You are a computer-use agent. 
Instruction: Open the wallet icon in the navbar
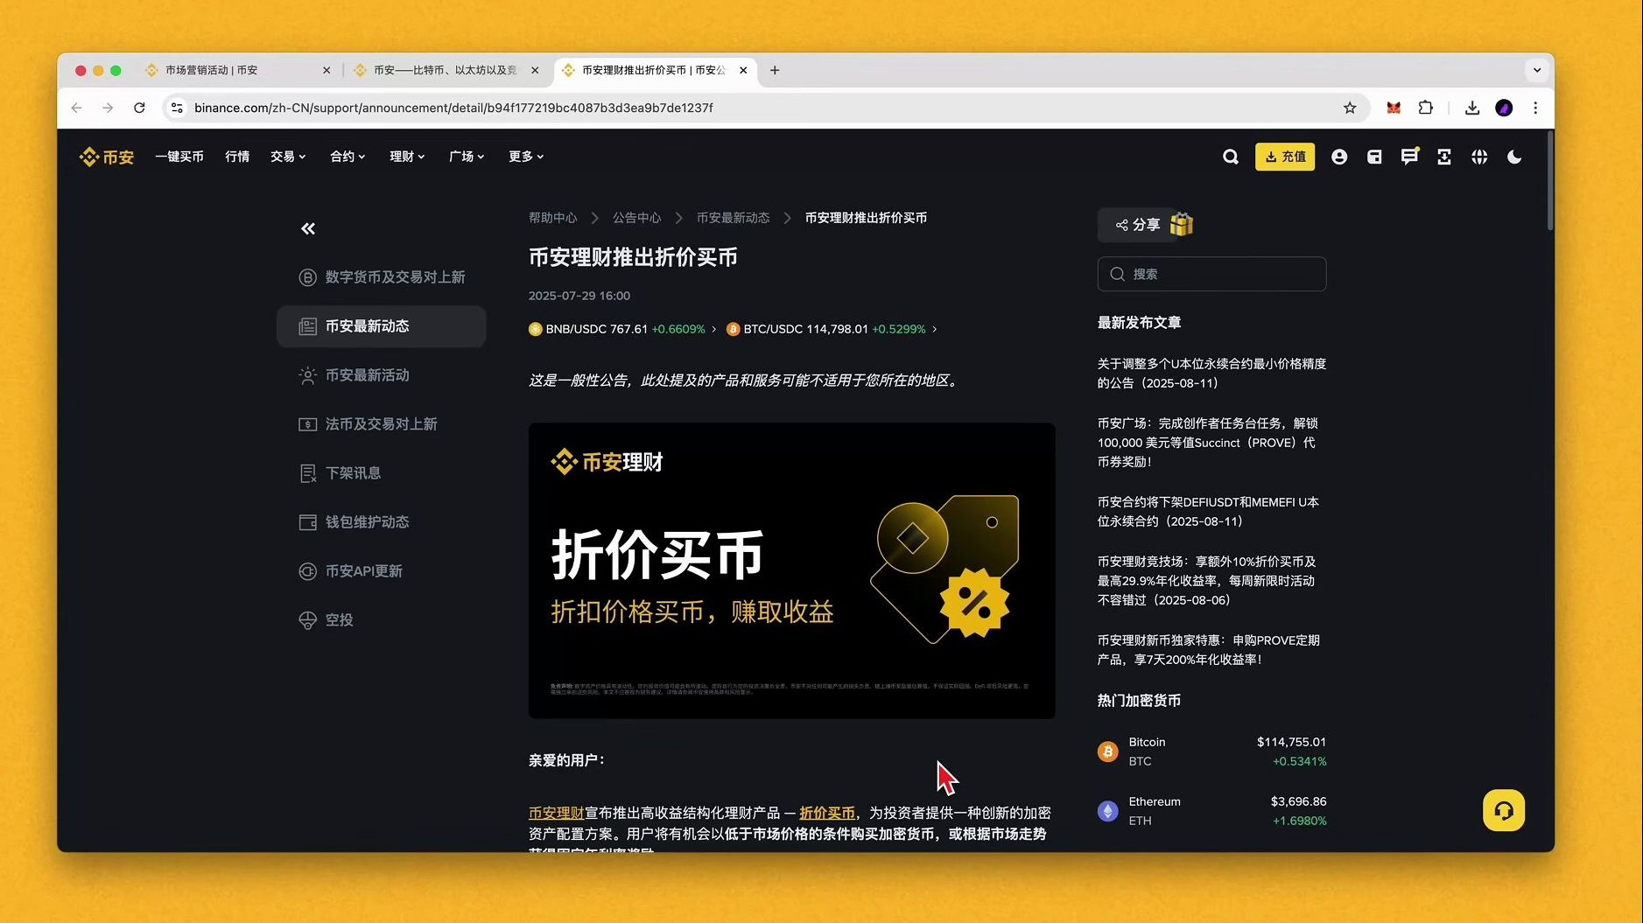[1373, 157]
